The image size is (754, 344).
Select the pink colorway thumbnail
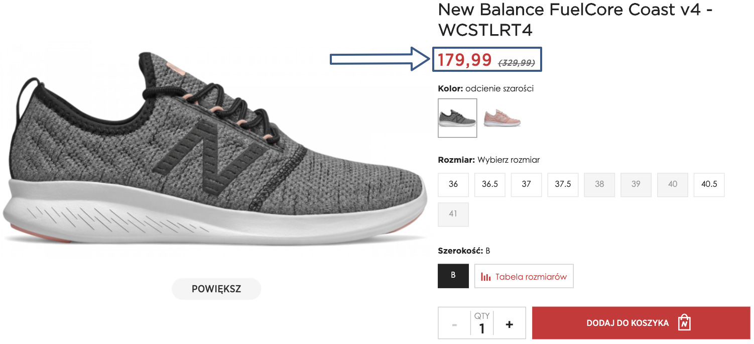click(x=502, y=118)
